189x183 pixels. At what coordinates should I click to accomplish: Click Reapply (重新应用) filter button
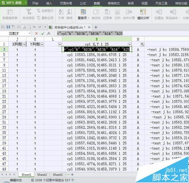tap(45, 18)
